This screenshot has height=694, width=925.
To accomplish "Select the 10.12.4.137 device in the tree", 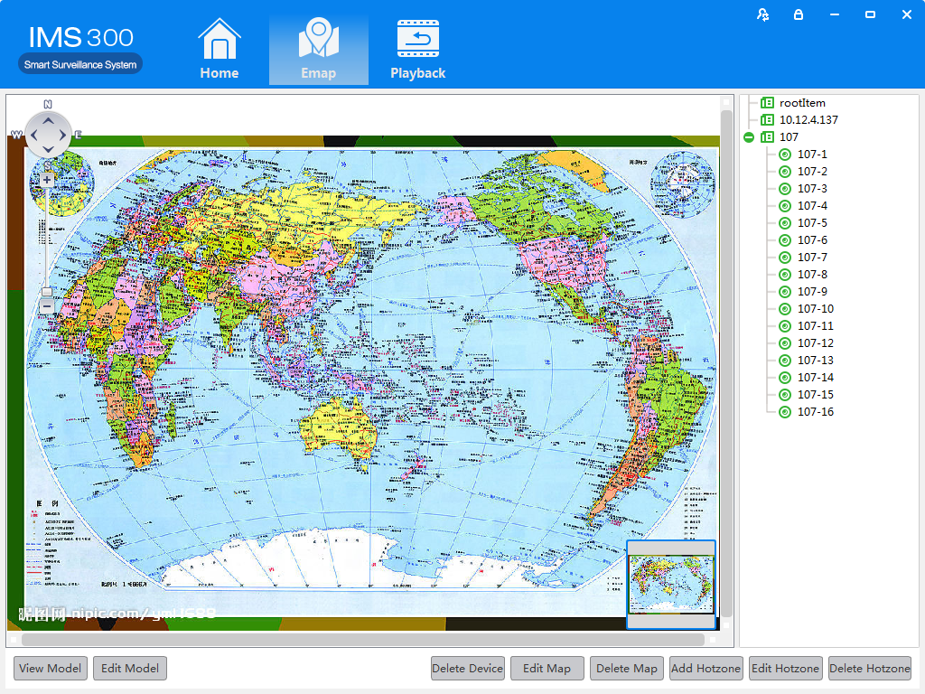I will click(x=808, y=120).
